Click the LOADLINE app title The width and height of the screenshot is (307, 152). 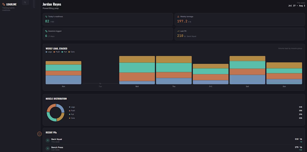click(11, 4)
